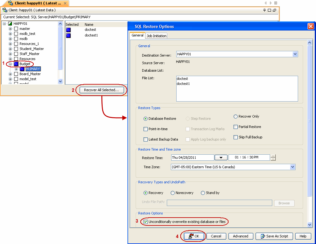Click tree scrollbar down arrow
The width and height of the screenshot is (316, 244).
(x=60, y=81)
